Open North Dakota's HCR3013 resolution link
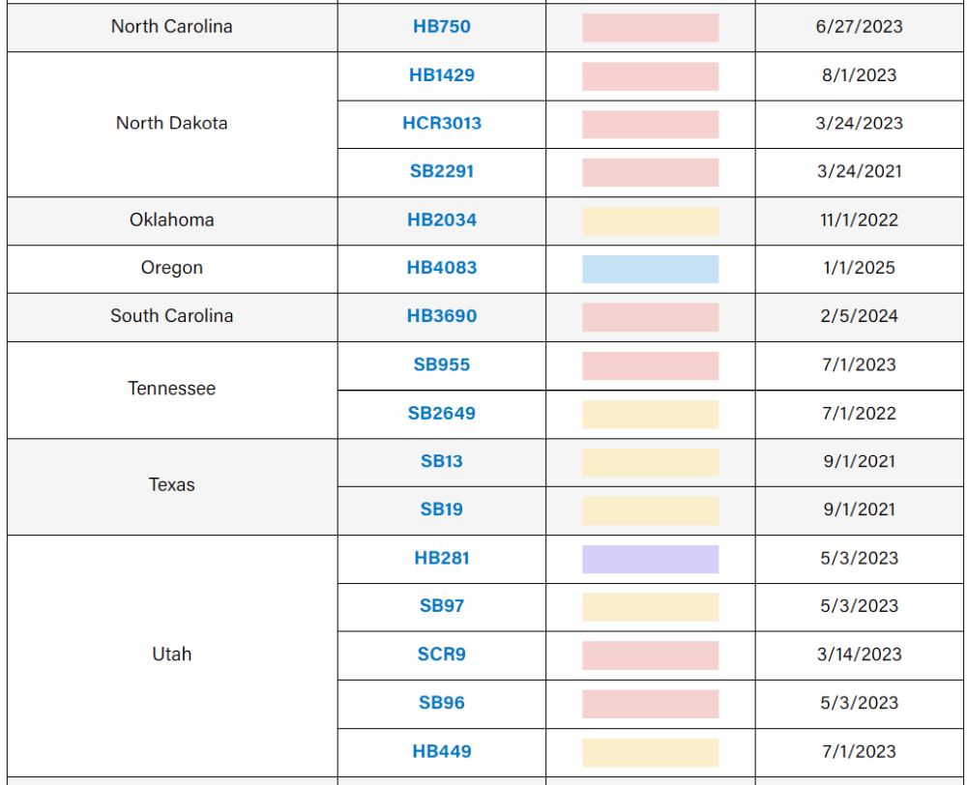The image size is (967, 785). [x=442, y=124]
